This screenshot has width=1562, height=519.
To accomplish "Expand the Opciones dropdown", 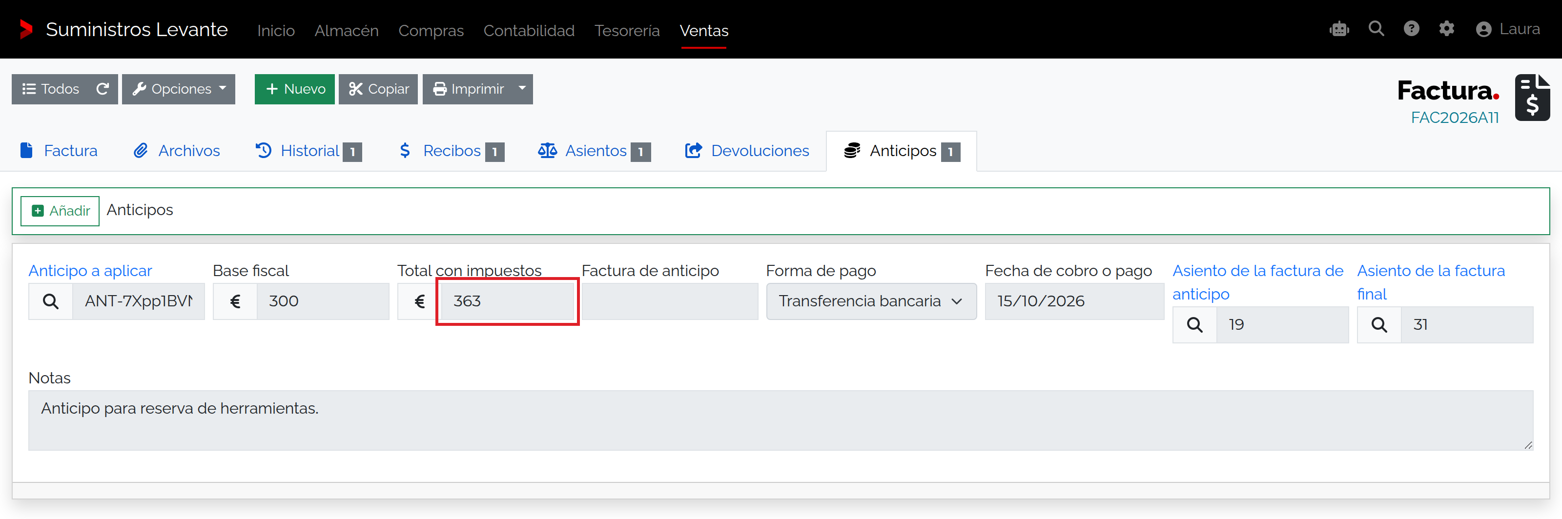I will pos(178,89).
